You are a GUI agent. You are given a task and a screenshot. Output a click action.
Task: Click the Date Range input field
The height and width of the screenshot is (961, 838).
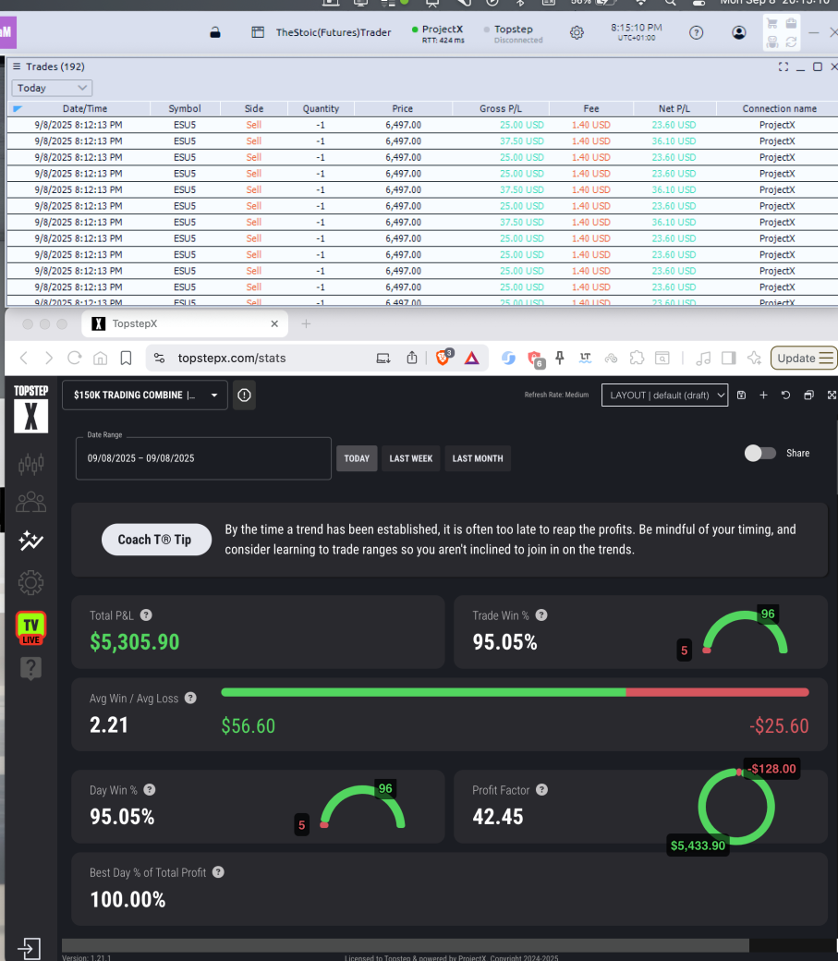click(x=203, y=458)
